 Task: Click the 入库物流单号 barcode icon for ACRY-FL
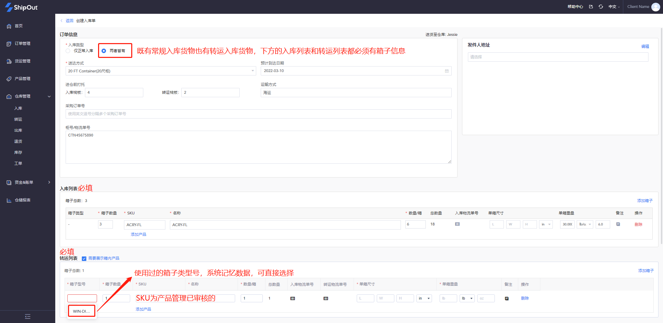coord(457,224)
